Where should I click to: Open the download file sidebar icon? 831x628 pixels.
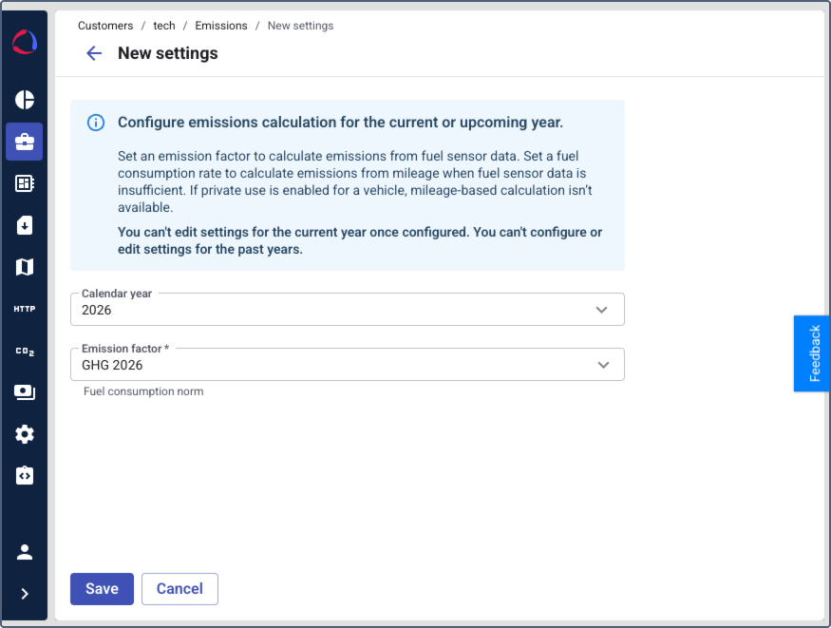click(x=25, y=225)
